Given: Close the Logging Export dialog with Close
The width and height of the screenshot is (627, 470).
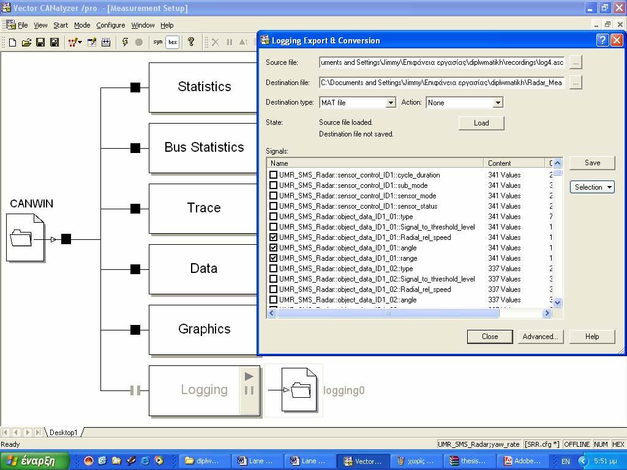Looking at the screenshot, I should [x=490, y=337].
